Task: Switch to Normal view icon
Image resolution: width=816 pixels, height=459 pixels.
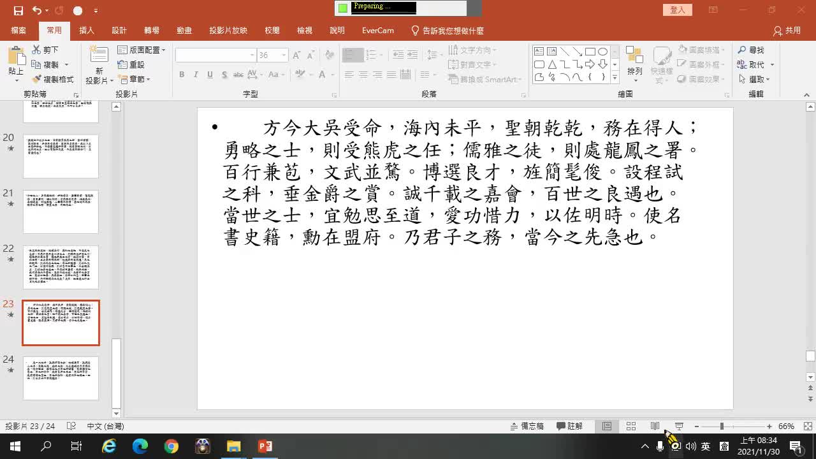Action: 607,426
